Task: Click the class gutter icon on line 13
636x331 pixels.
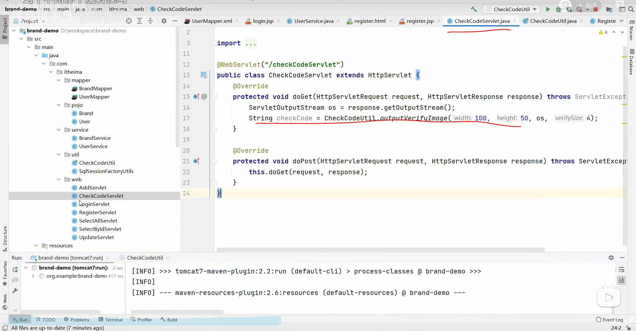Action: click(204, 75)
